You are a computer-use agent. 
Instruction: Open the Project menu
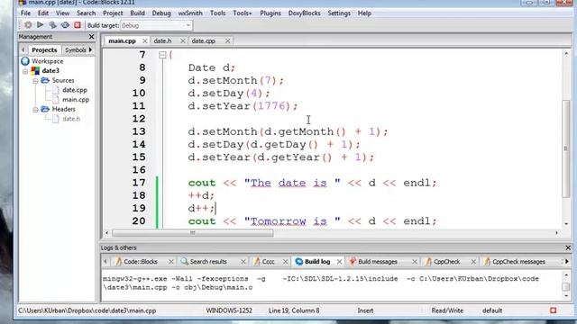pyautogui.click(x=113, y=13)
